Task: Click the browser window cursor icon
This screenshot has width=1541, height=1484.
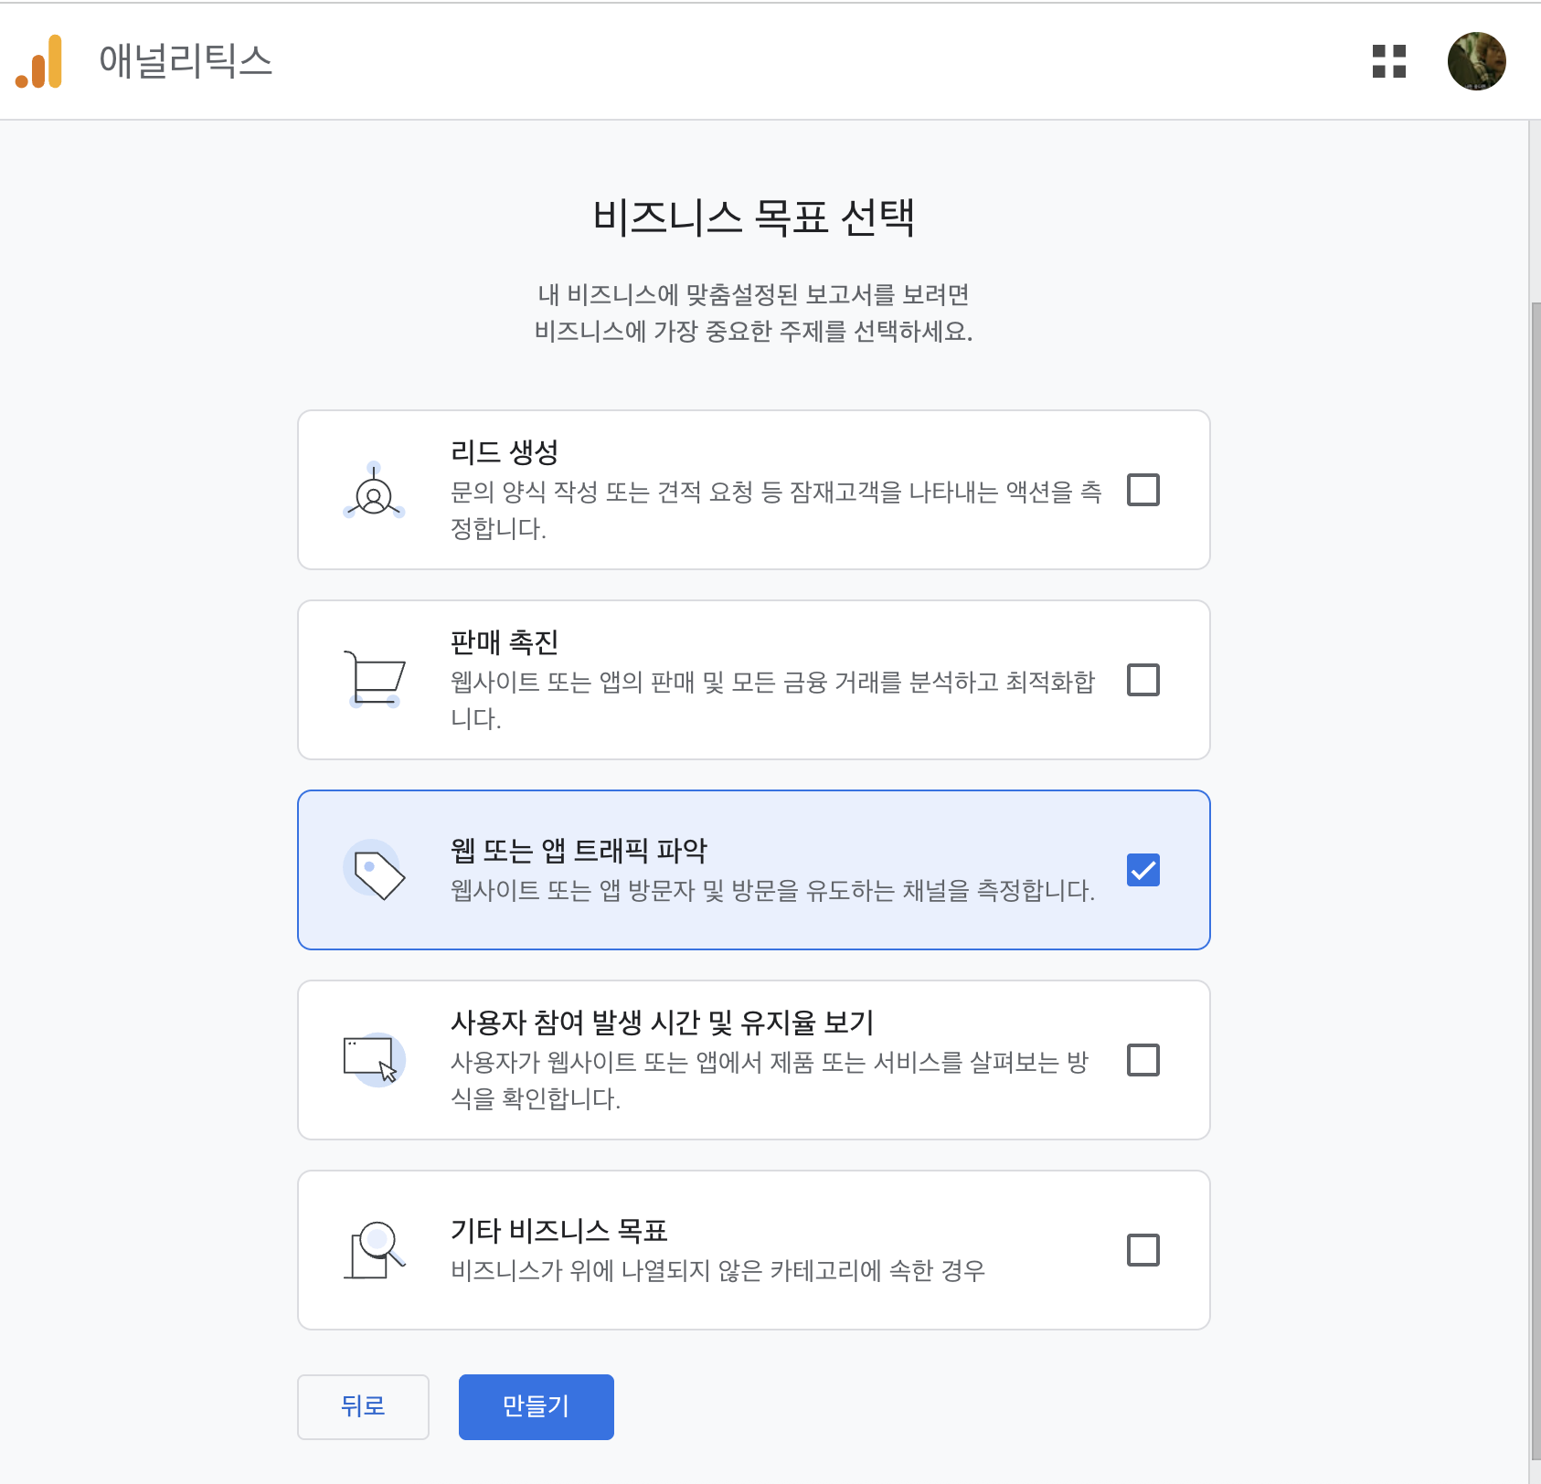Action: click(375, 1060)
